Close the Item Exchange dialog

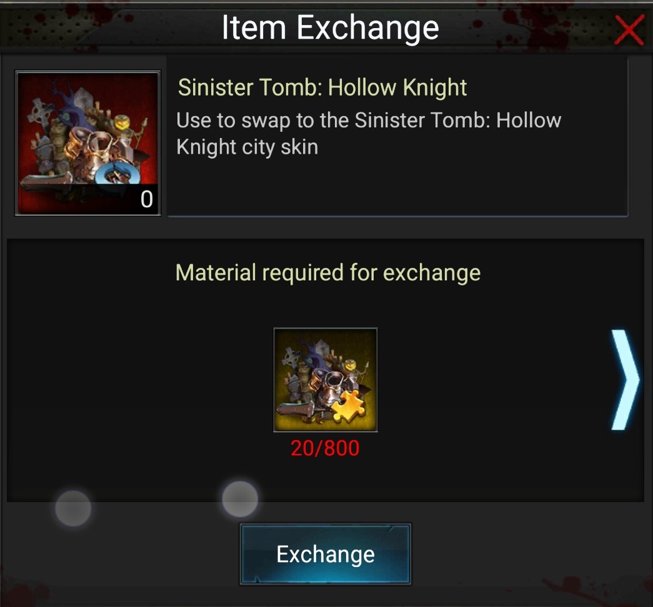(x=629, y=29)
